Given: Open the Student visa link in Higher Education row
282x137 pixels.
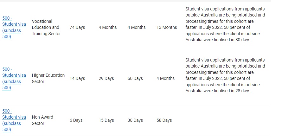Looking at the screenshot, I should pyautogui.click(x=14, y=79).
